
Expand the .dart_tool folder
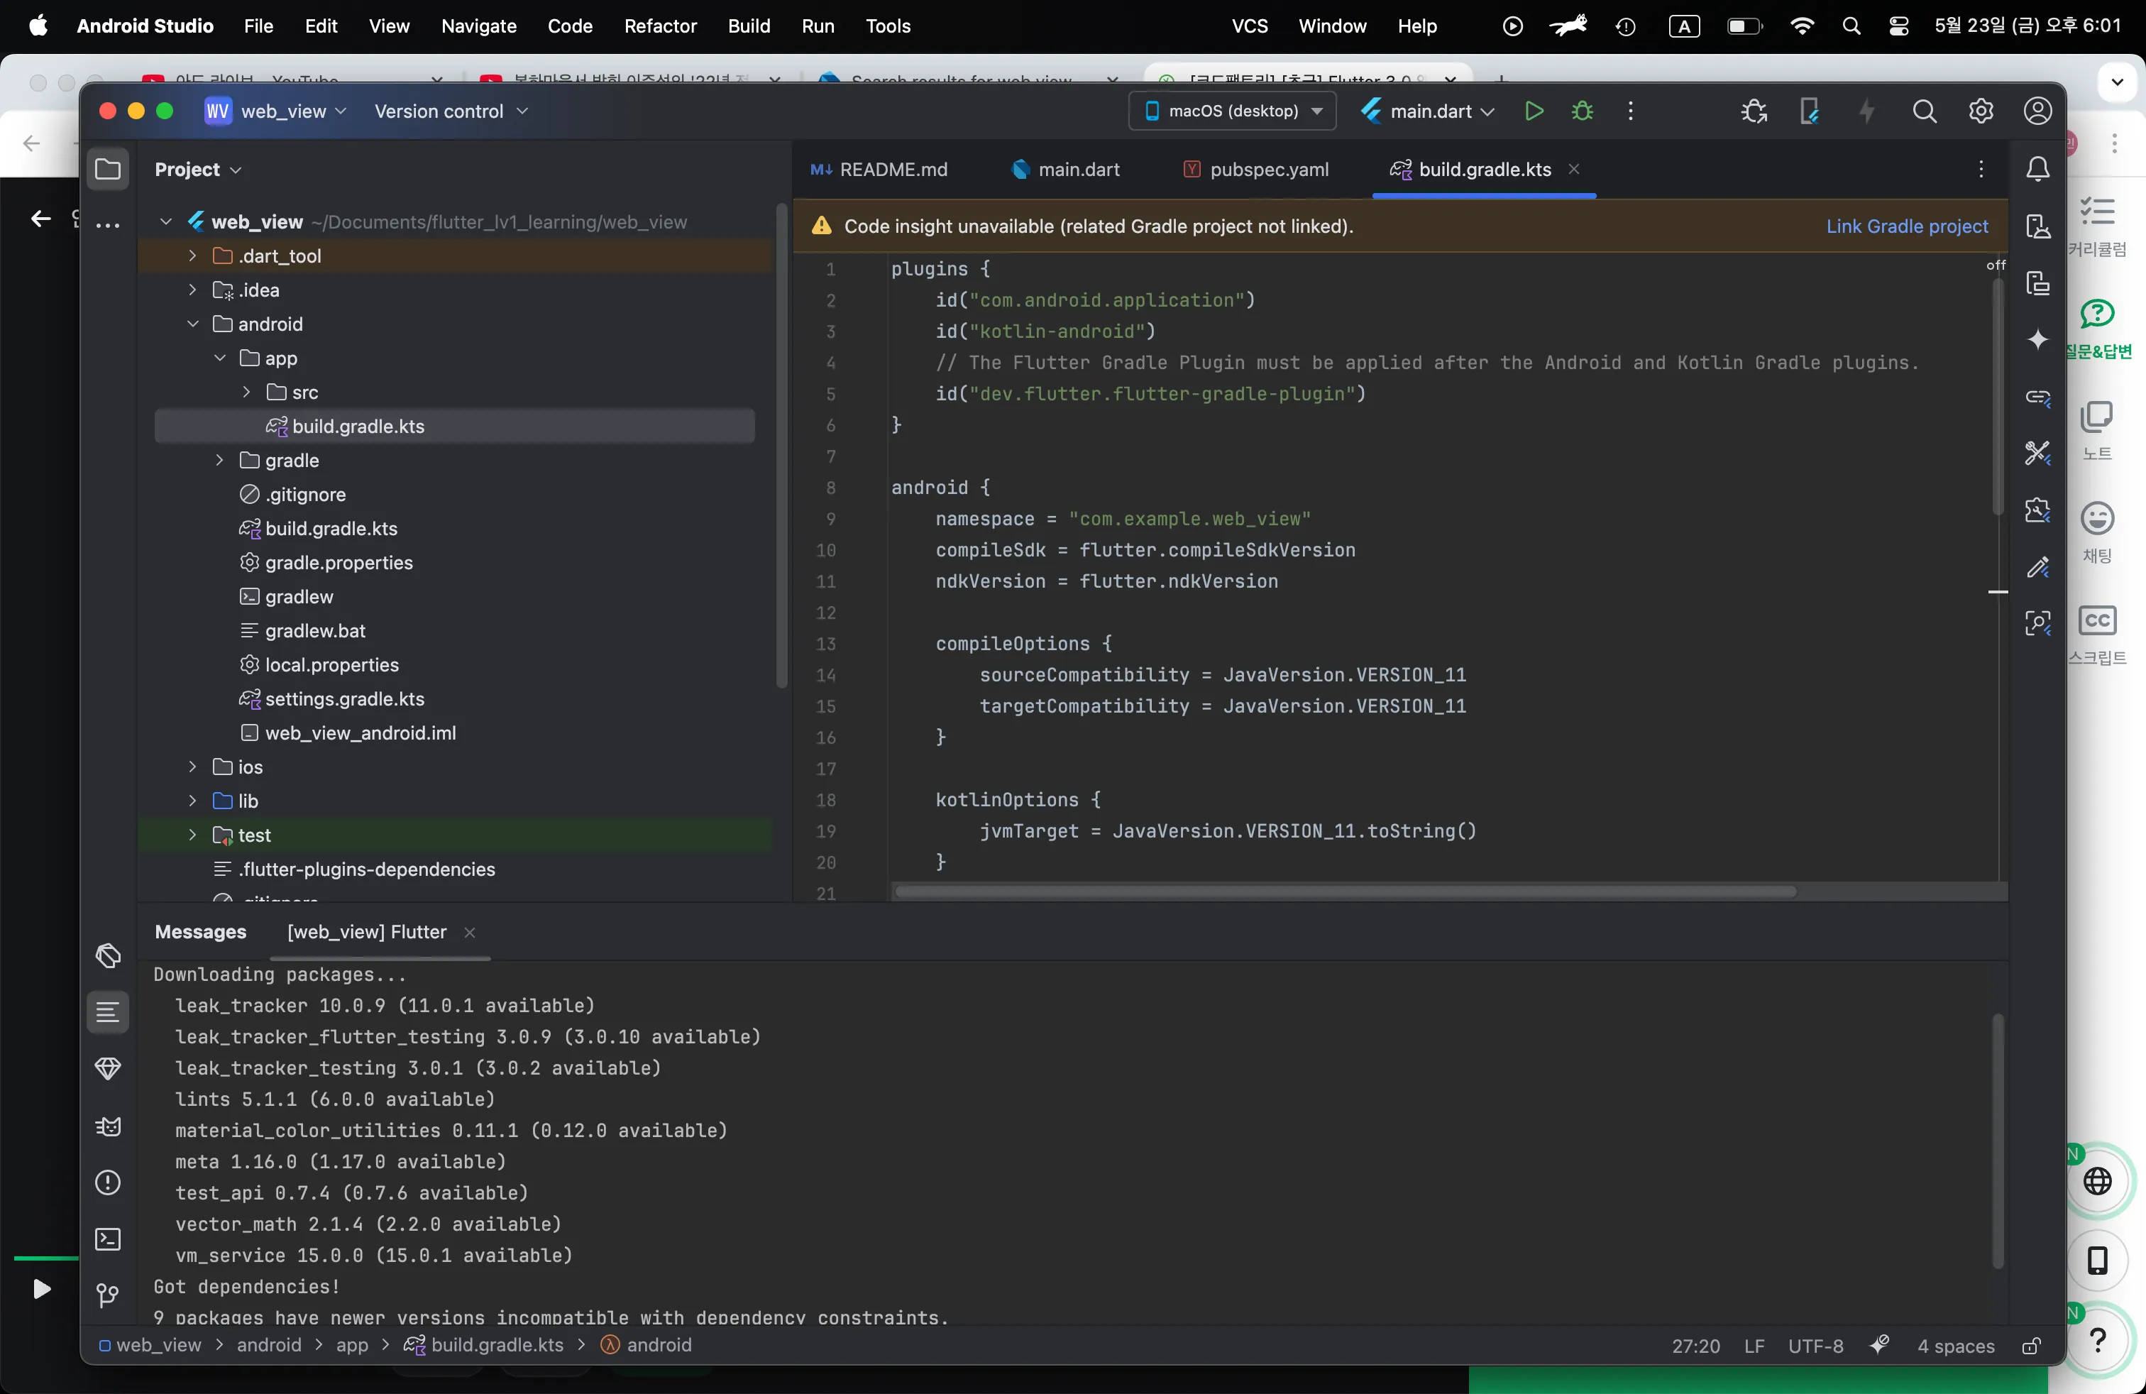point(192,256)
